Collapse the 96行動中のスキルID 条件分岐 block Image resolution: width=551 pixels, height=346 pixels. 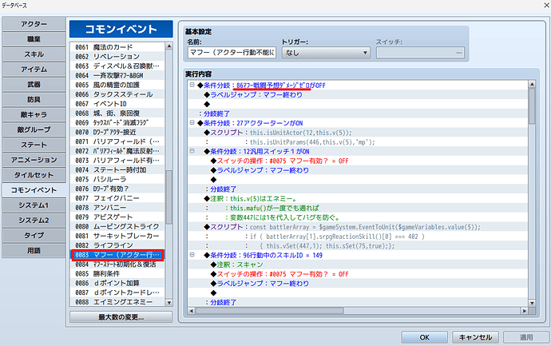[x=192, y=255]
